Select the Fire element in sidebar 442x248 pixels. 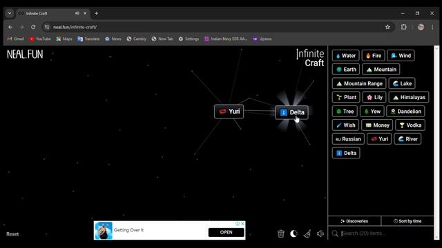coord(373,56)
